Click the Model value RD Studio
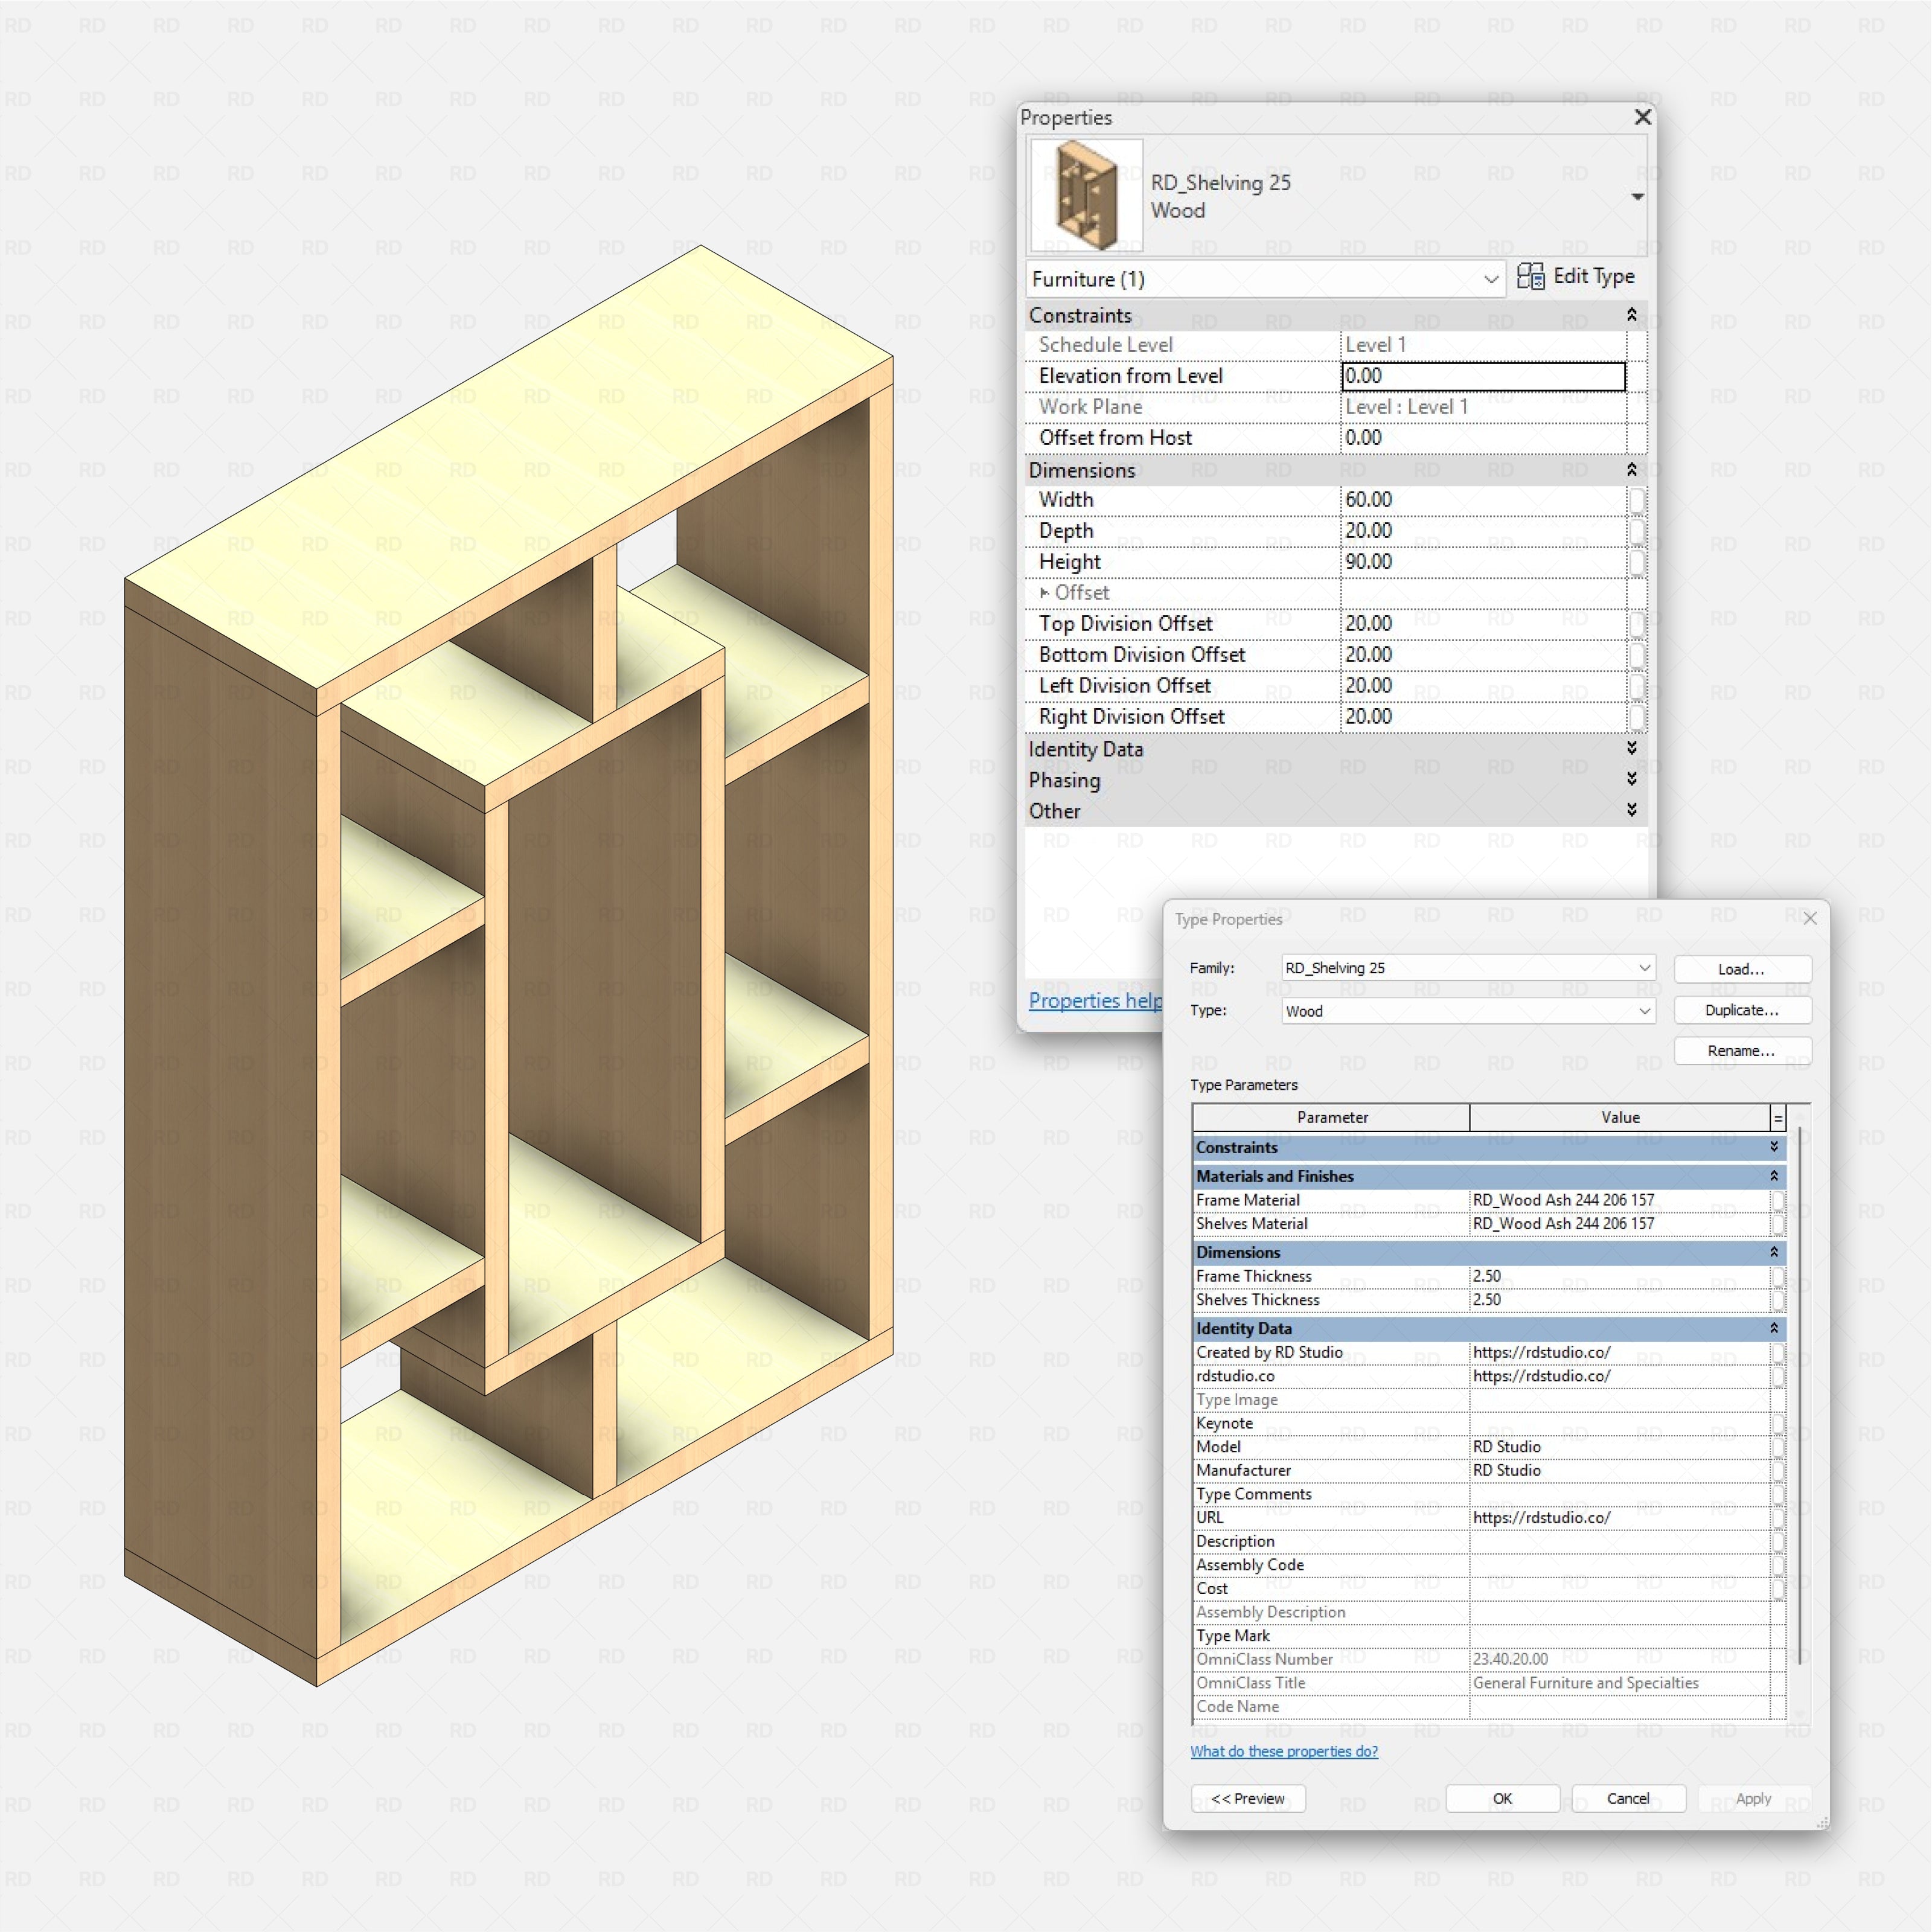Viewport: 1932px width, 1932px height. click(1619, 1447)
